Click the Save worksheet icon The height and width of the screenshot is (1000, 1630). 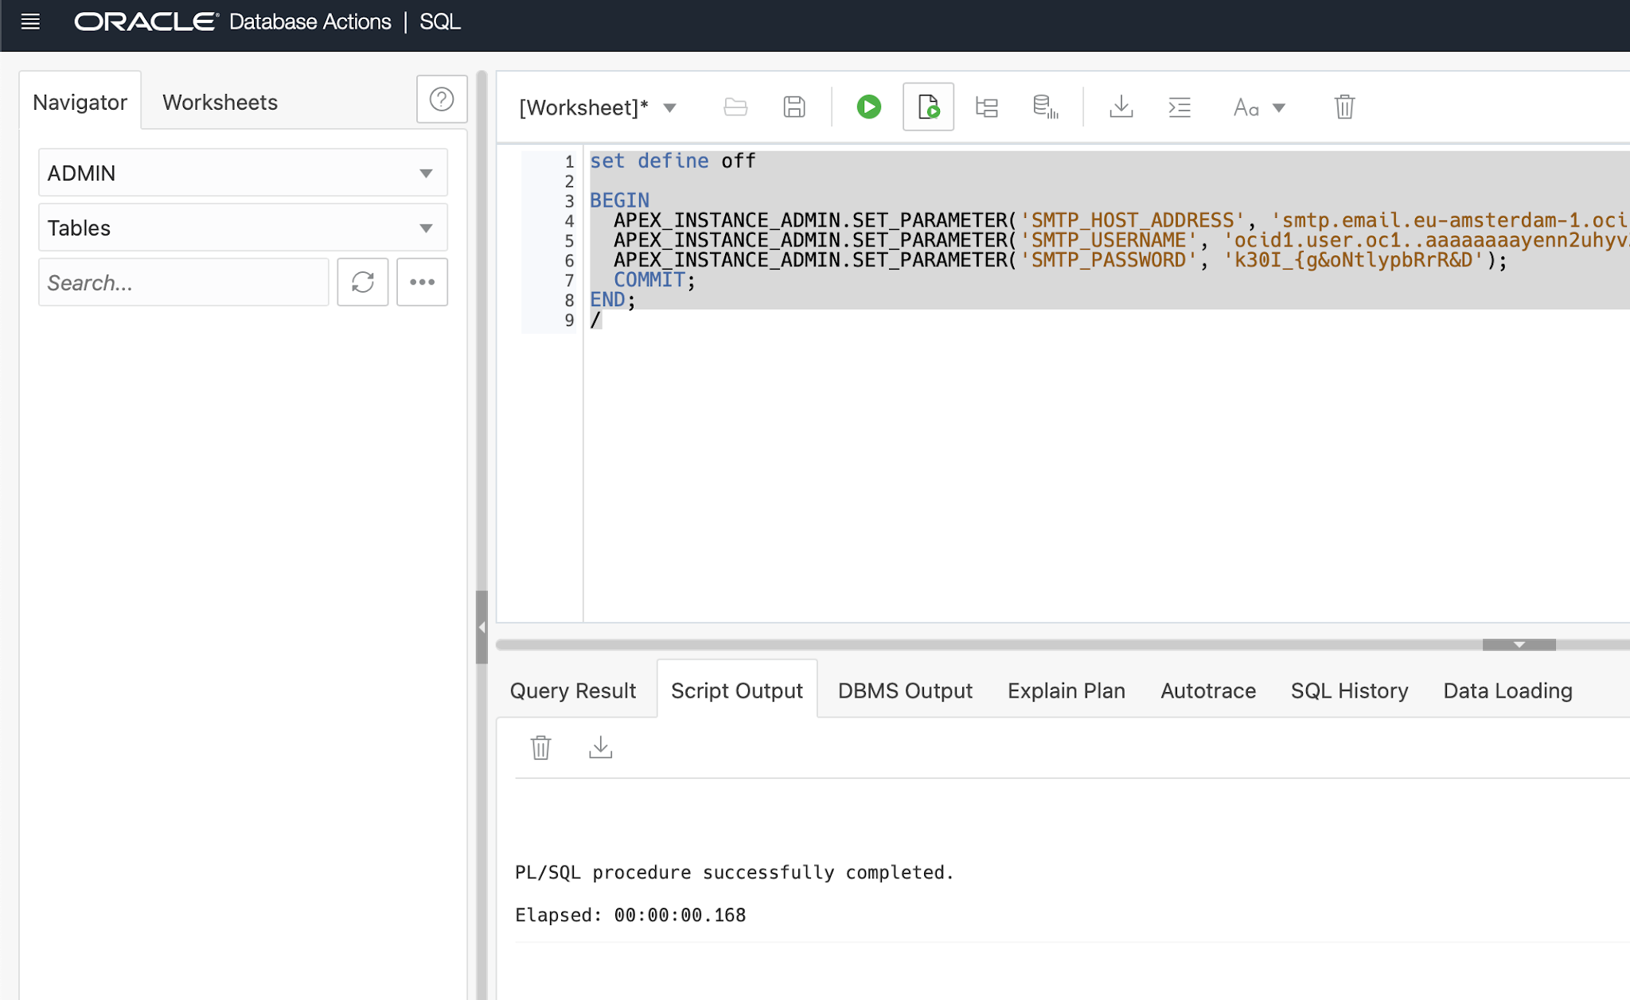point(794,107)
